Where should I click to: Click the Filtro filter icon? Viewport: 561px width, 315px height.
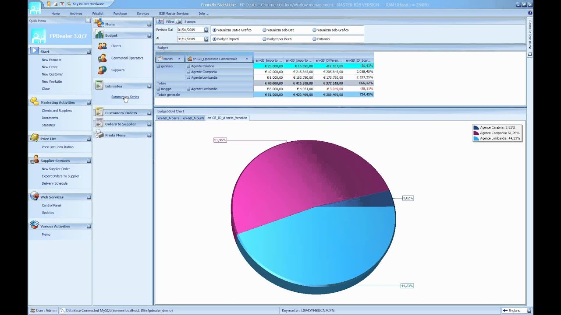tap(161, 21)
